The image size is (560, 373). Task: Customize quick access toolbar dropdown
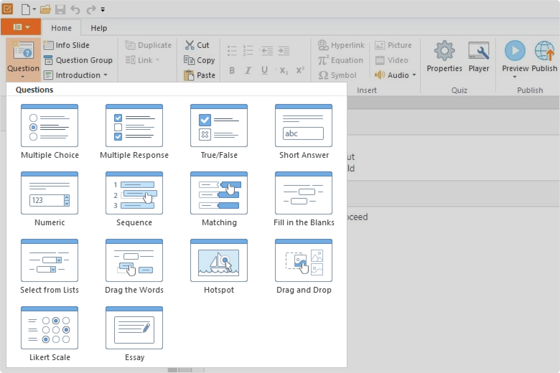[103, 10]
